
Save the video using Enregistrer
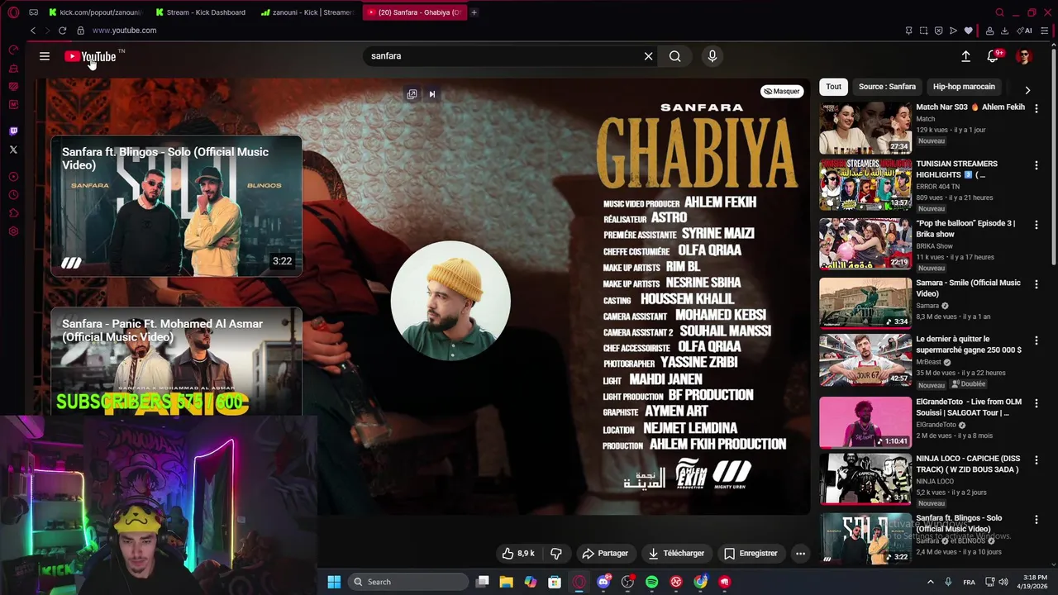pos(751,554)
